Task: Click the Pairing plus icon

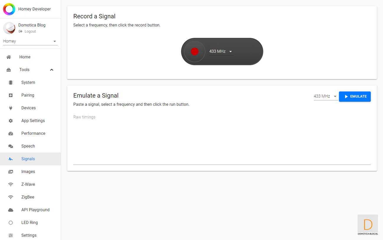Action: (11, 95)
